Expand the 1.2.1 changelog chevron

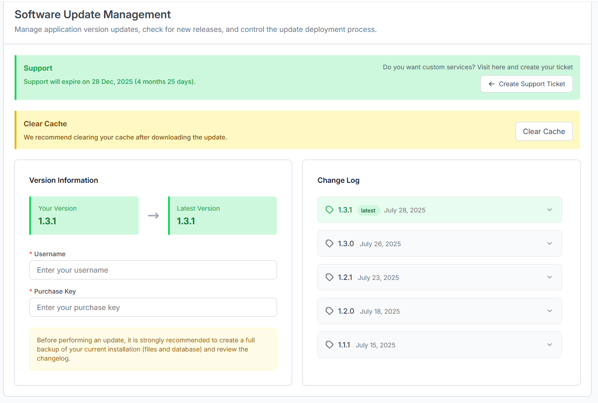pos(550,277)
